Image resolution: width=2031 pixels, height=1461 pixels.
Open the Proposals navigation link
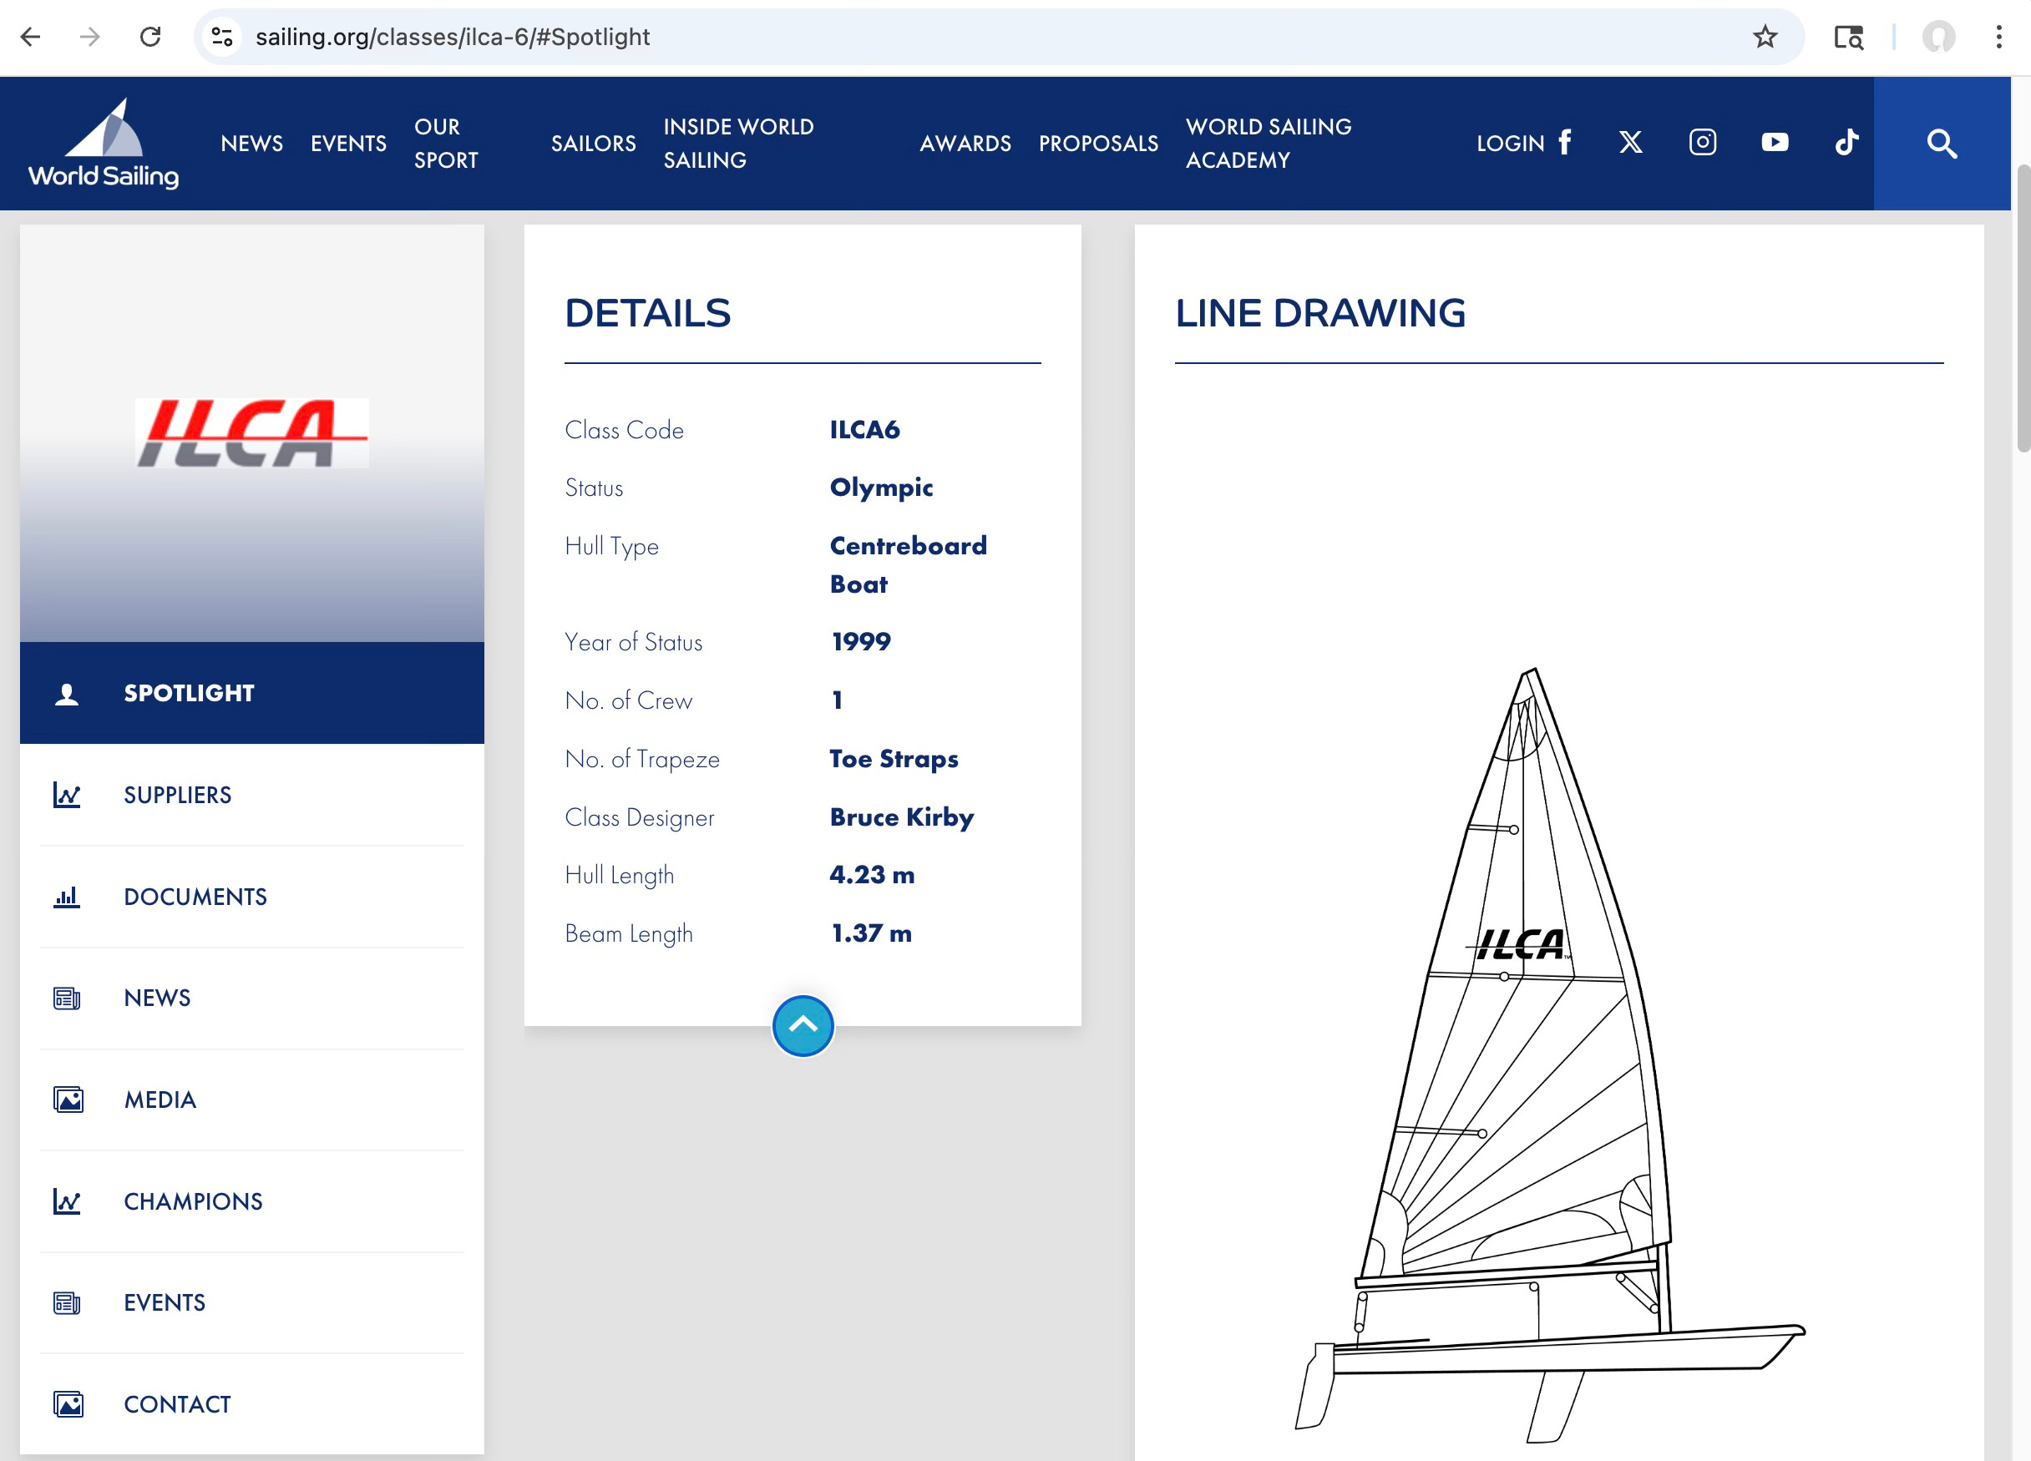(x=1098, y=144)
